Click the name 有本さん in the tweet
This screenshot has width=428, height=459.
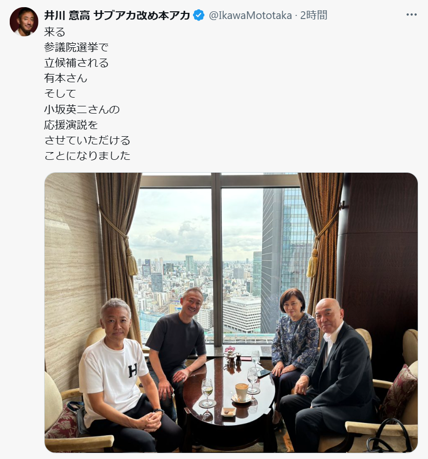[x=66, y=78]
